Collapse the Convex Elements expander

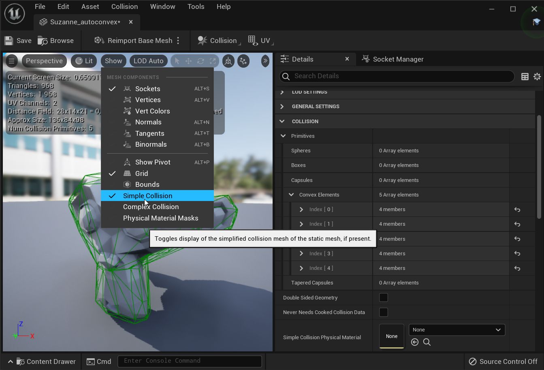point(291,195)
